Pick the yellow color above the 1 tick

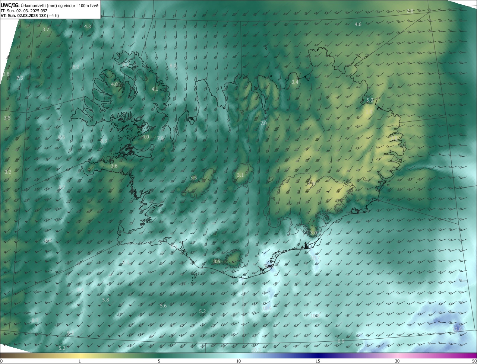[80, 356]
